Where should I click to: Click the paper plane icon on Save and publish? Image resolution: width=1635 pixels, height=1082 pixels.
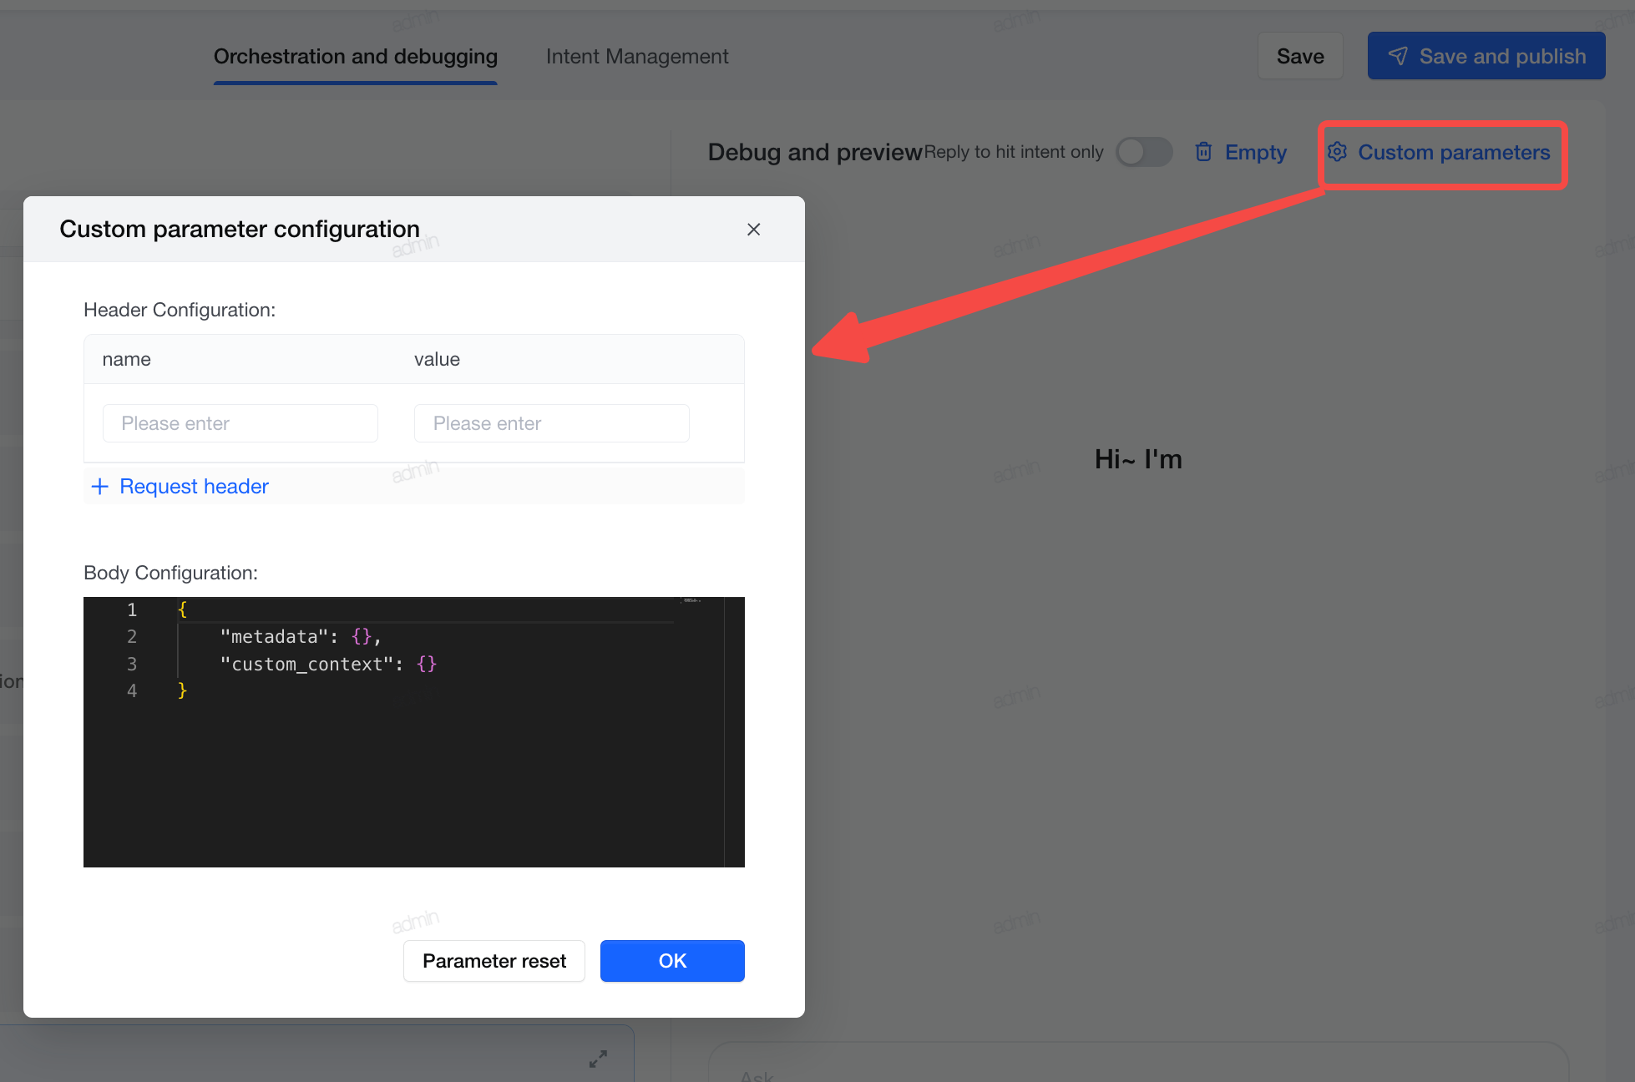coord(1398,56)
